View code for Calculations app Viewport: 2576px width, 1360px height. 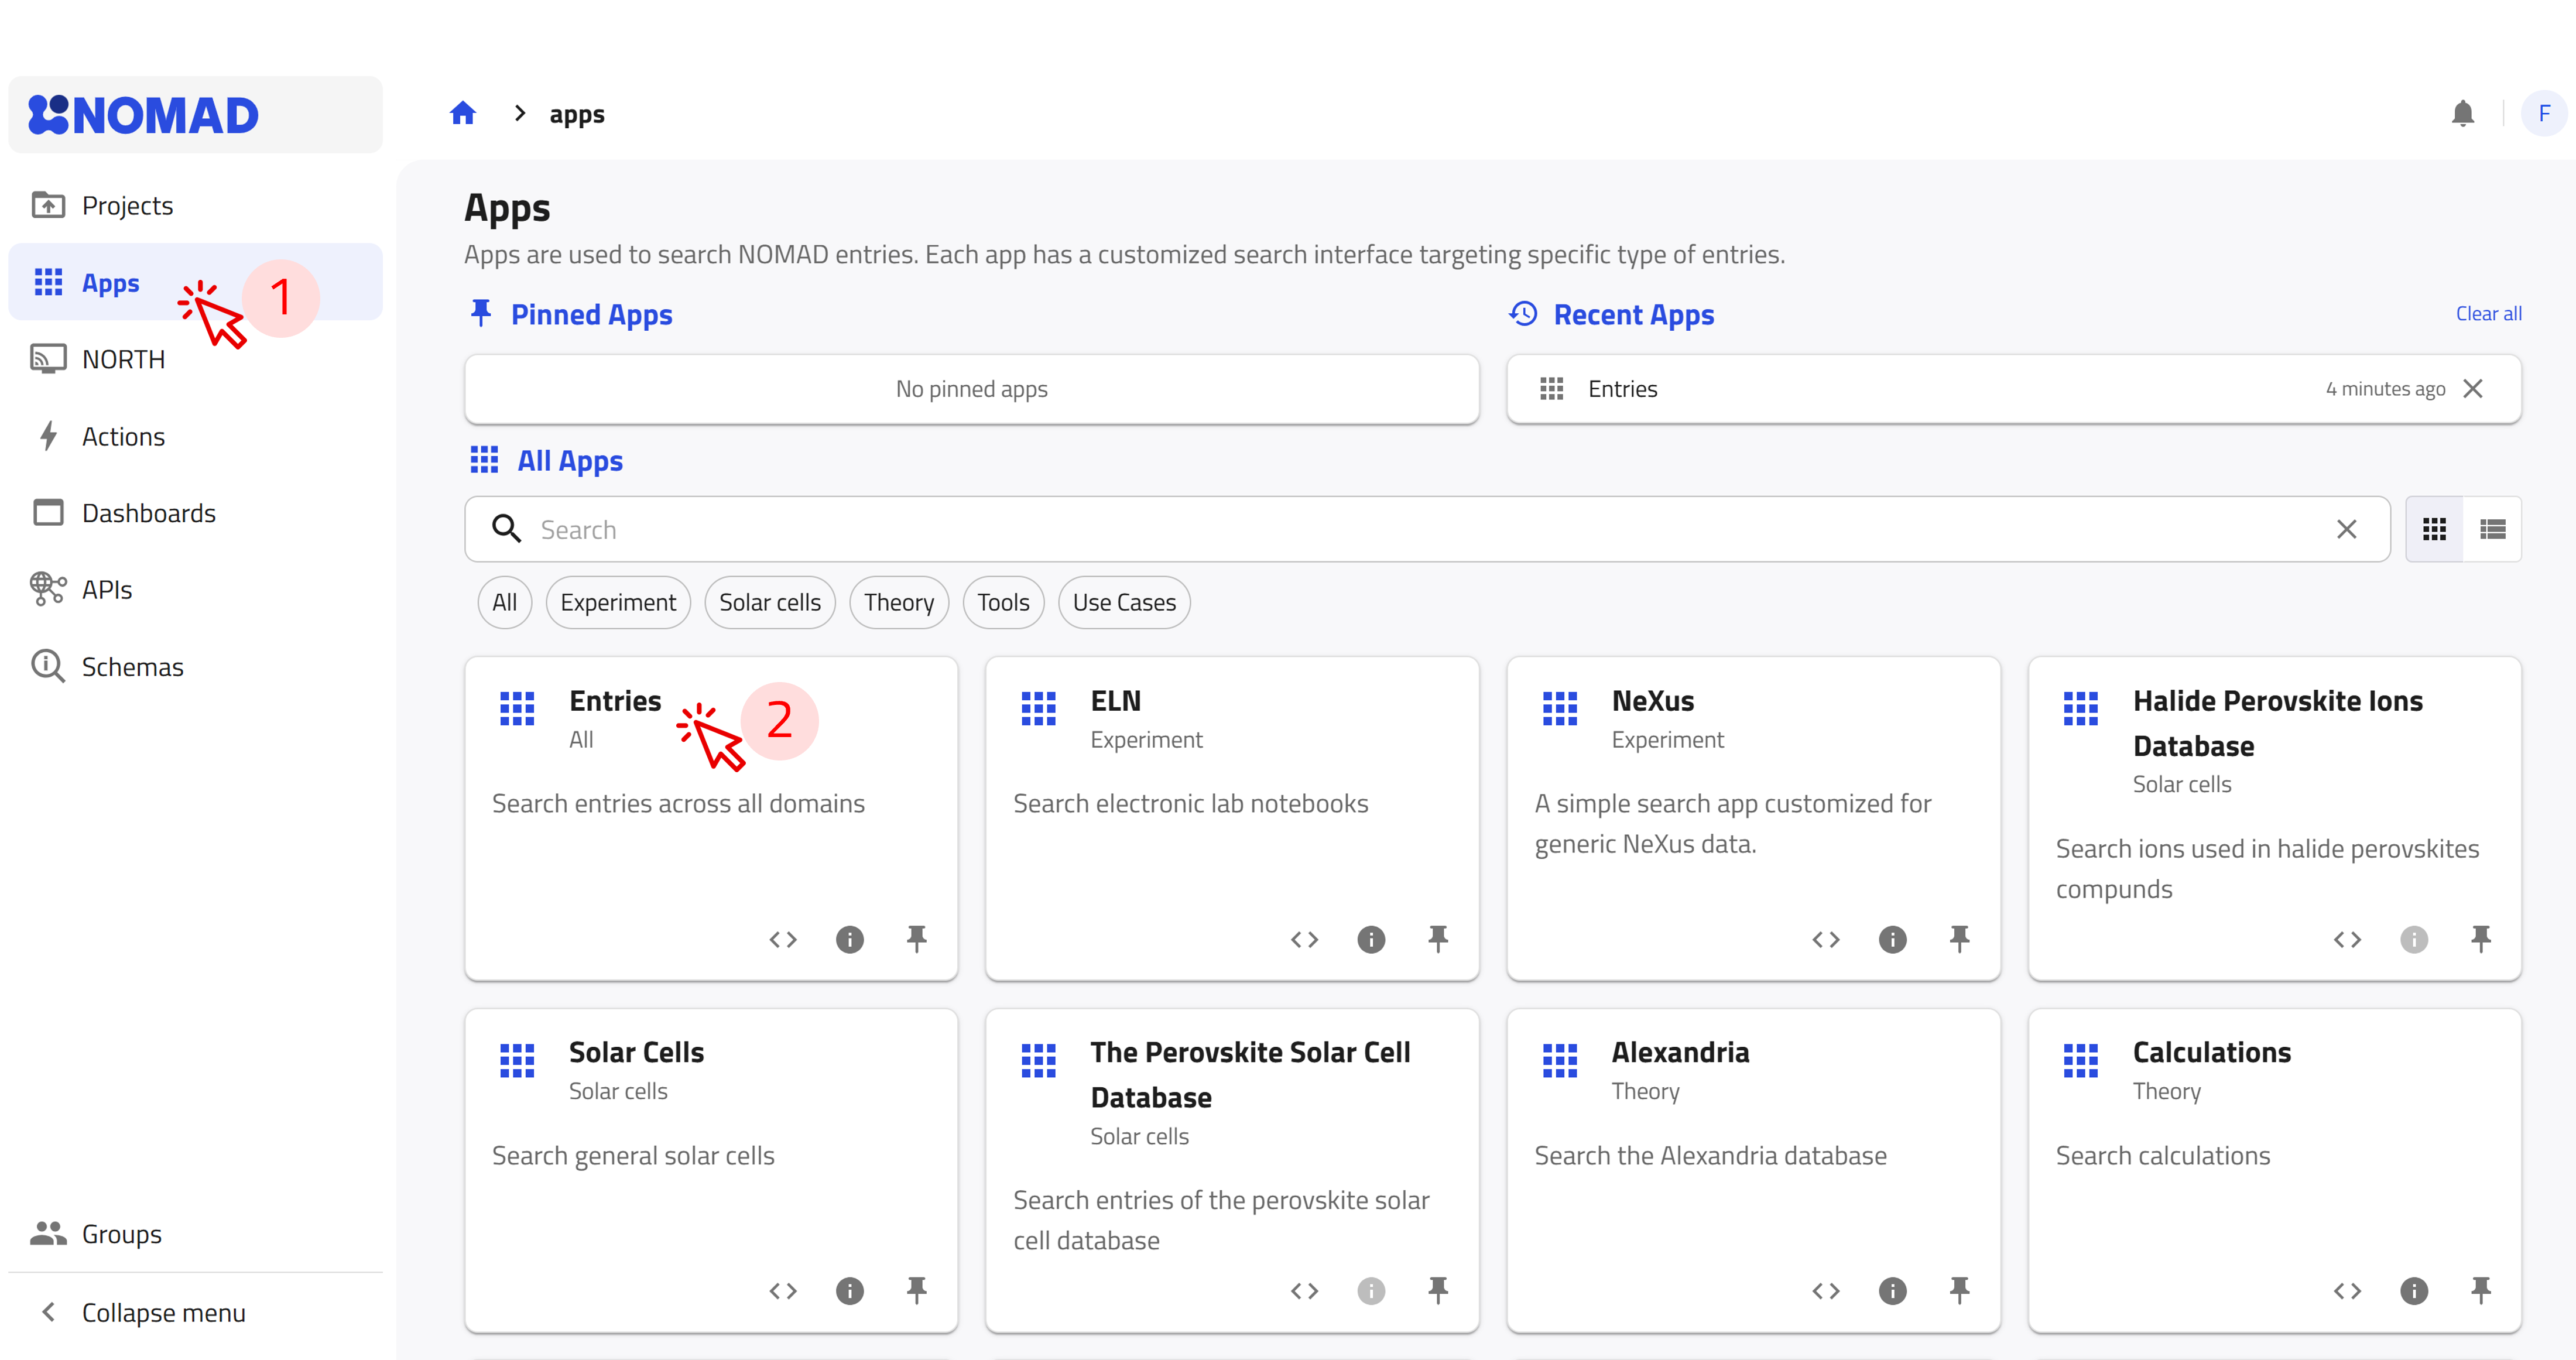2347,1291
